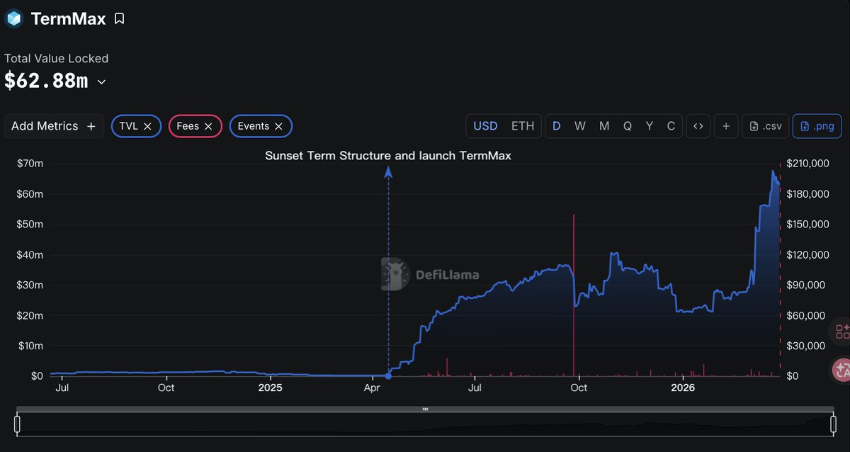Click the TermMax cube logo icon
The height and width of the screenshot is (452, 850).
14,18
